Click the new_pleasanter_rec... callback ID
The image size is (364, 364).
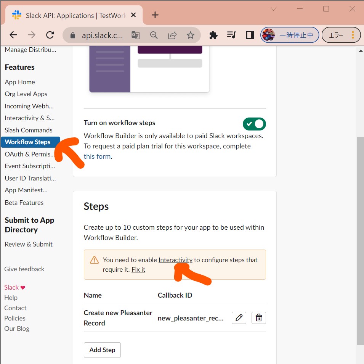[191, 318]
